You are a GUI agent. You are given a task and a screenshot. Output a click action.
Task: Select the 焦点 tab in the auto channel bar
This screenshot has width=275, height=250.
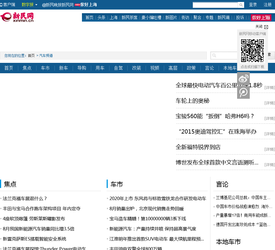point(27,68)
